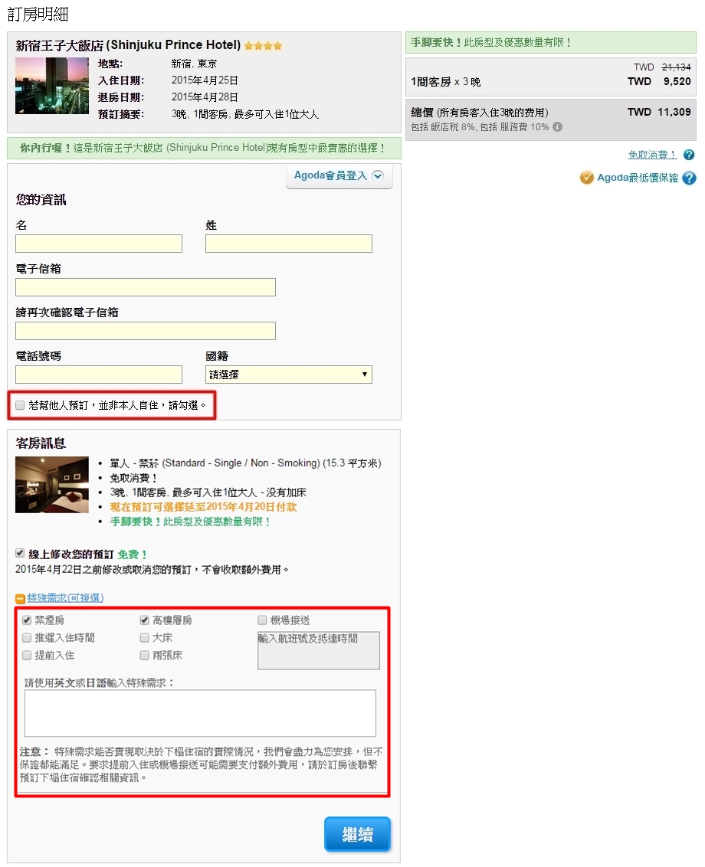Click the special requests text area
Viewport: 705px width, 867px height.
[200, 713]
